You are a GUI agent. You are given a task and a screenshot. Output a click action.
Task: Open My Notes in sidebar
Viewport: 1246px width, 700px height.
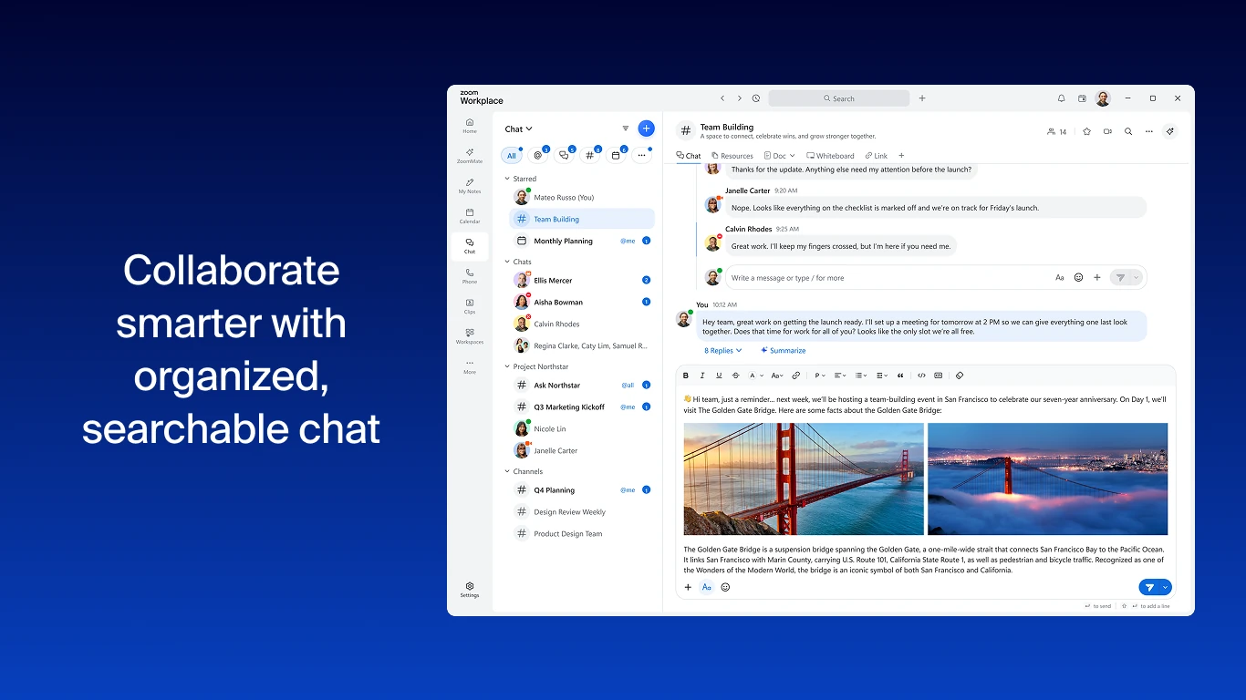pos(470,186)
